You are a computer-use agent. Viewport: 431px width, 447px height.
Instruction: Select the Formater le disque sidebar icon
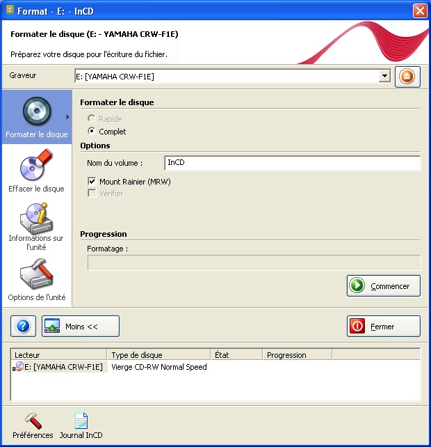click(x=37, y=117)
